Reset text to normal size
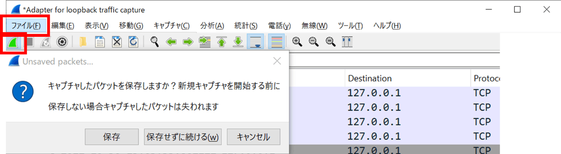The image size is (561, 154). (330, 42)
